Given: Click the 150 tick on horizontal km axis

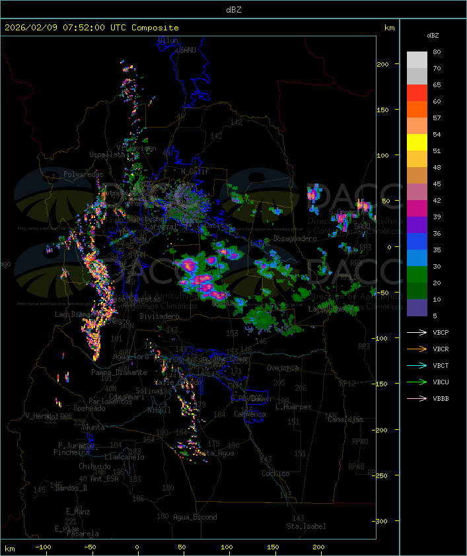Looking at the screenshot, I should [x=273, y=547].
